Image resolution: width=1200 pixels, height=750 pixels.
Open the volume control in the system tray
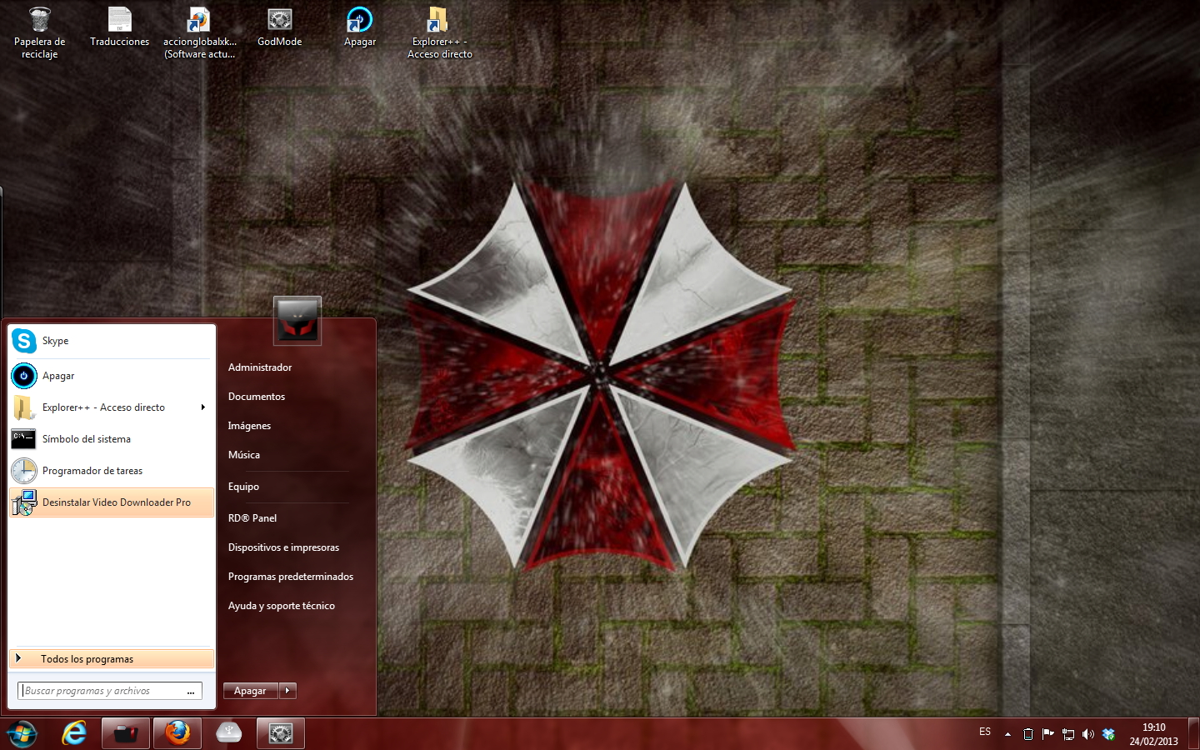point(1088,734)
